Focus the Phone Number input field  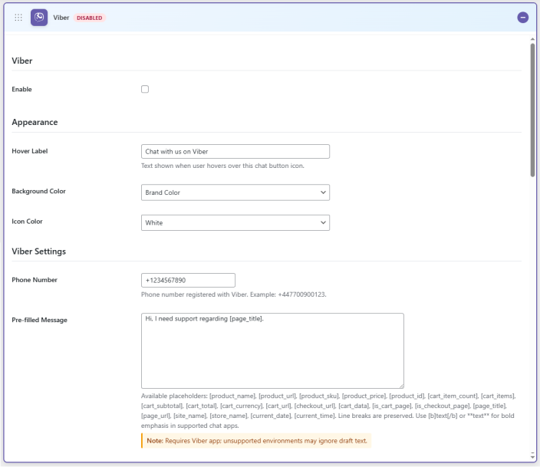tap(188, 281)
